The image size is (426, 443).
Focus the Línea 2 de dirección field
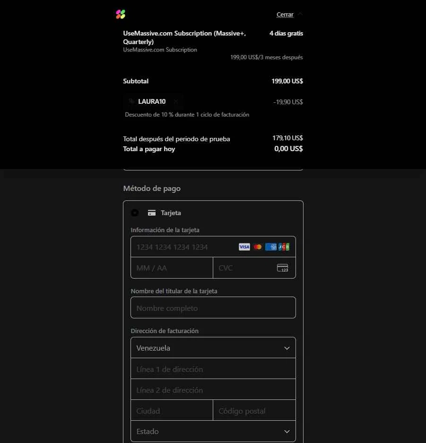[213, 389]
